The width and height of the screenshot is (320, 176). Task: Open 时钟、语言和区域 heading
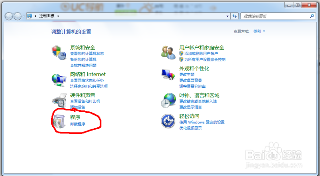point(199,95)
